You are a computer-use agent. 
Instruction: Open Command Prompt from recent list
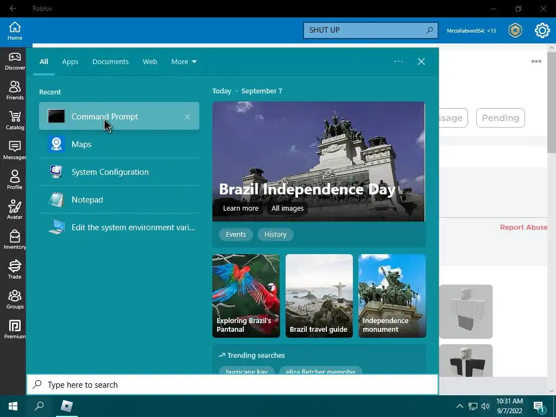119,116
